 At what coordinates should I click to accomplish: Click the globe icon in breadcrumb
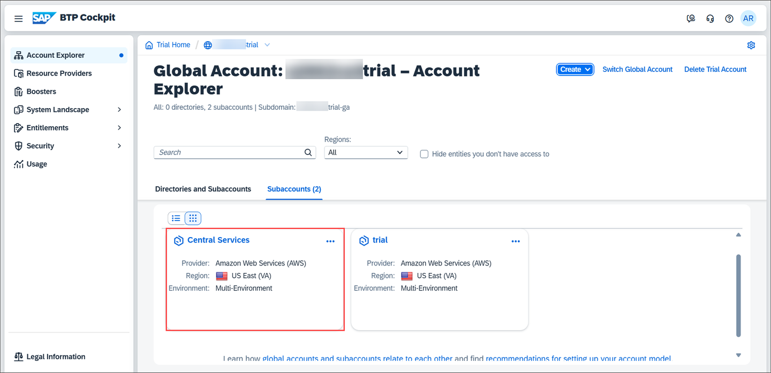pyautogui.click(x=208, y=45)
